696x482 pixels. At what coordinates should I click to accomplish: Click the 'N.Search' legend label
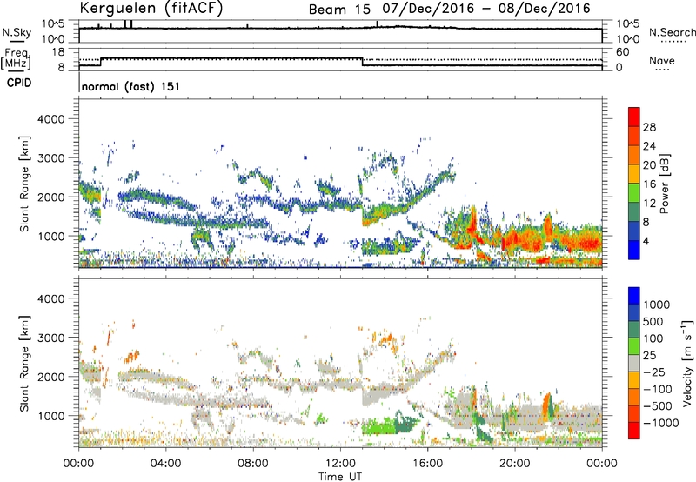(673, 32)
